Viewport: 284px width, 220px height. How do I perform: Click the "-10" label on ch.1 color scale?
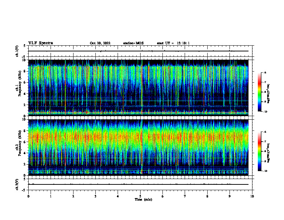click(265, 112)
